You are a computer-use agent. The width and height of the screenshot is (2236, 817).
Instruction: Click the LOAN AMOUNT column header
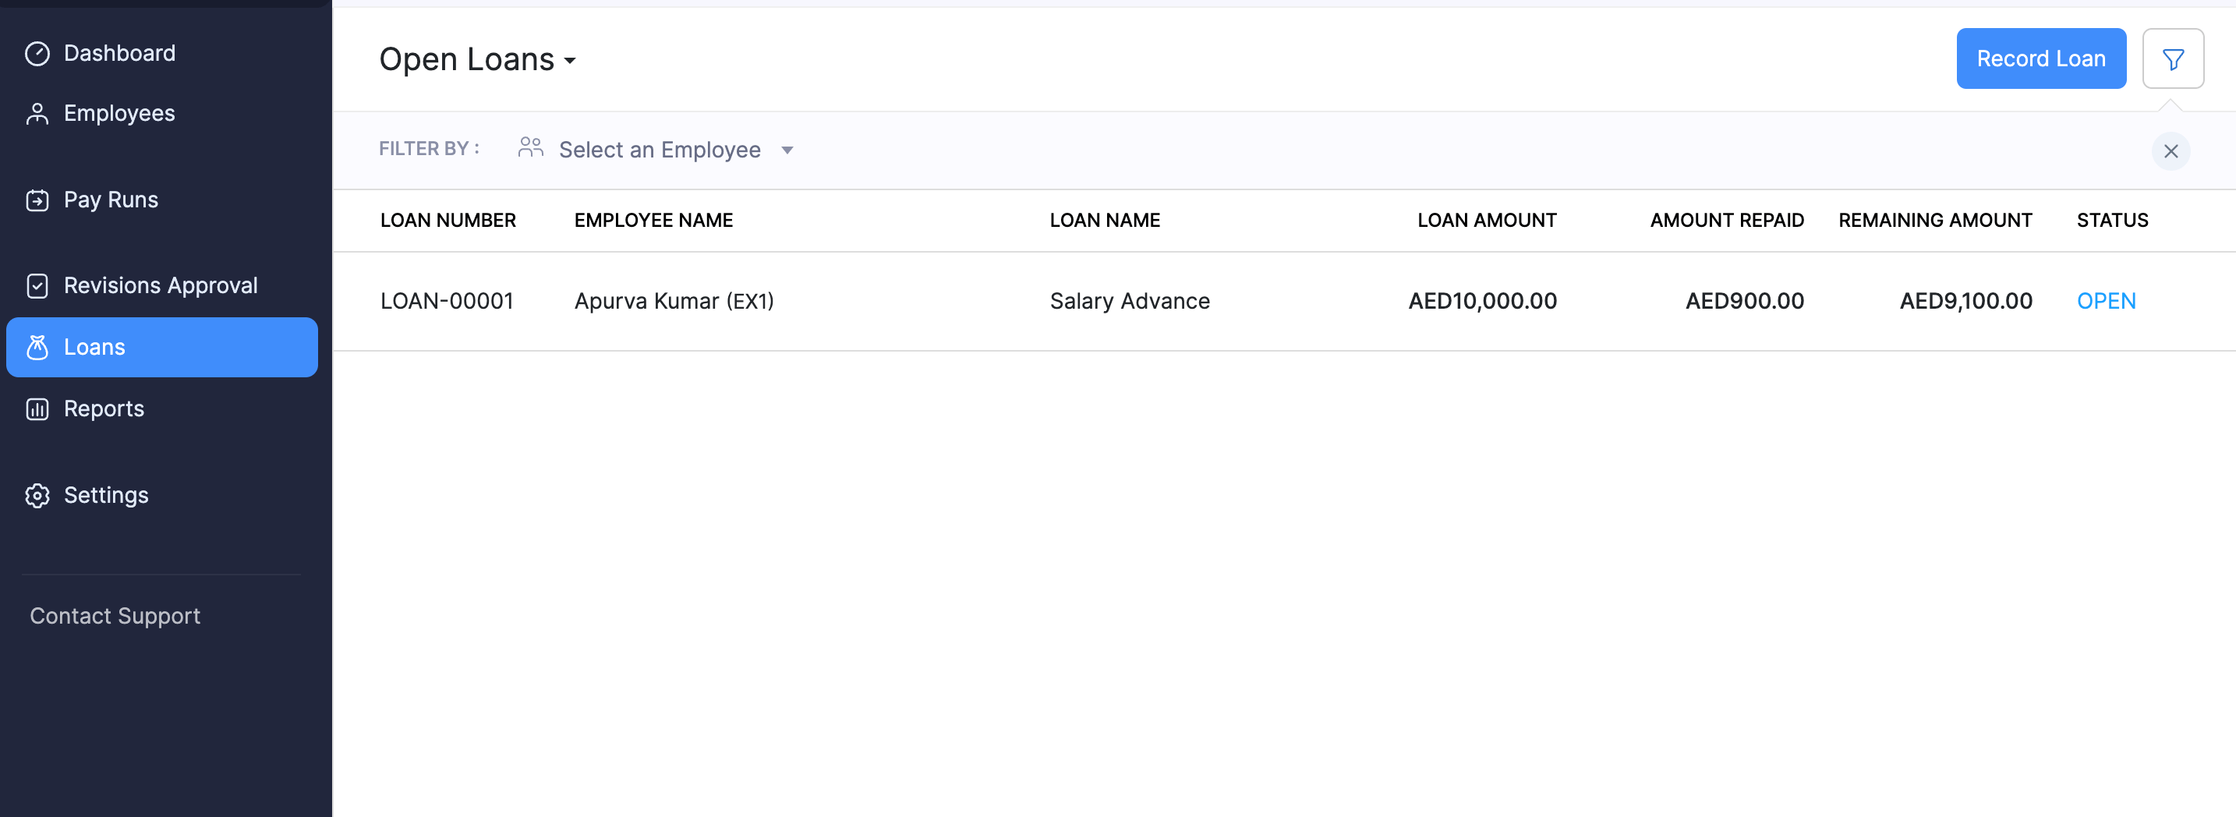coord(1486,220)
